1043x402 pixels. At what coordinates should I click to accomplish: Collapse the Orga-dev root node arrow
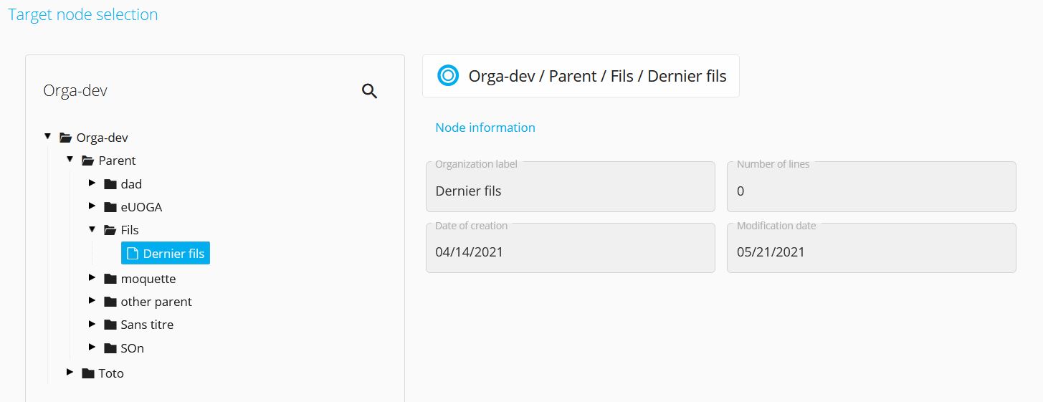[x=47, y=136]
